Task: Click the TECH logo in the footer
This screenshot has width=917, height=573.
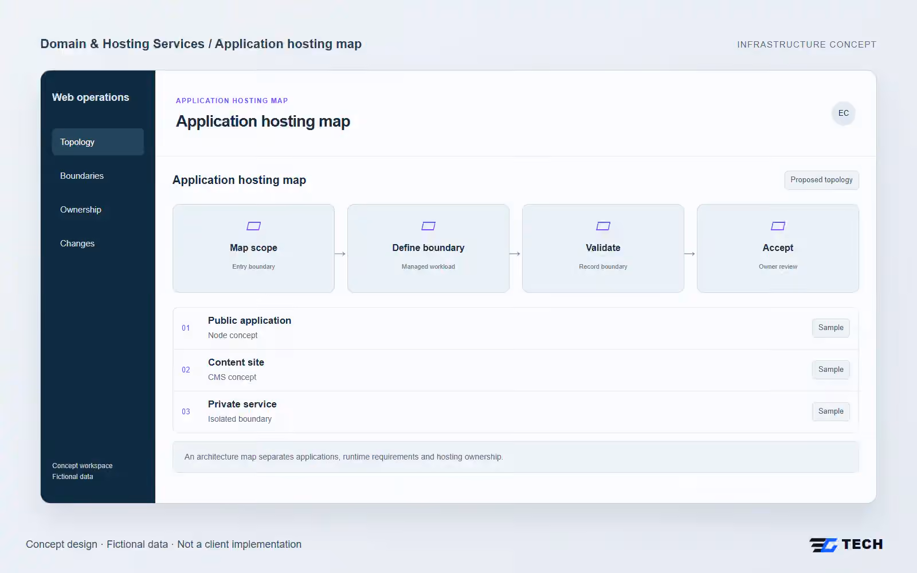Action: point(846,544)
